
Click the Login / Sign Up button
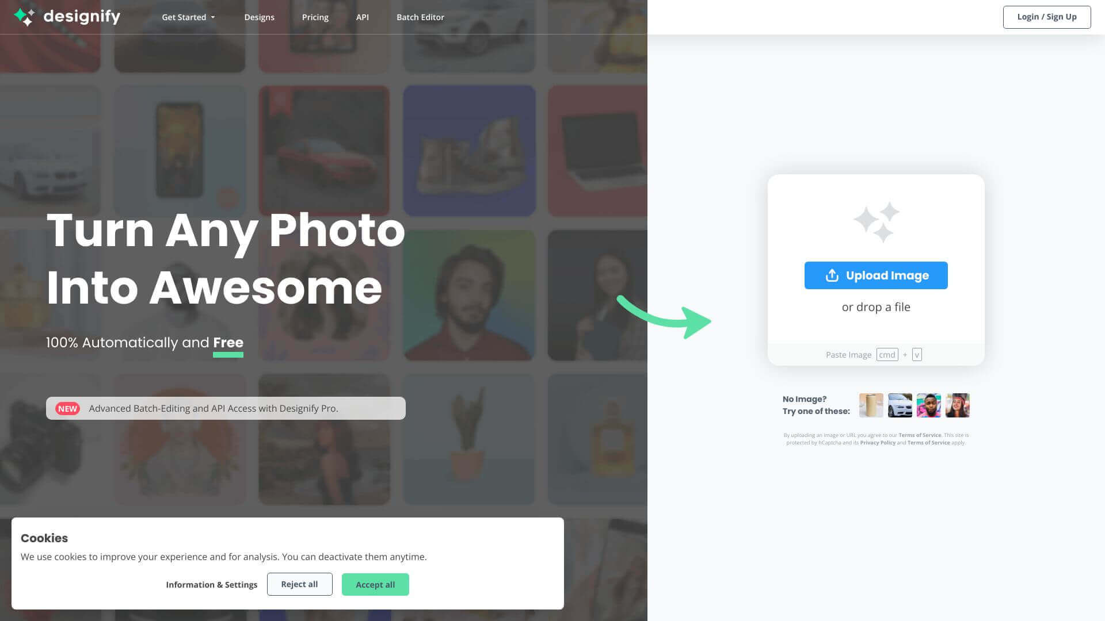pos(1047,17)
